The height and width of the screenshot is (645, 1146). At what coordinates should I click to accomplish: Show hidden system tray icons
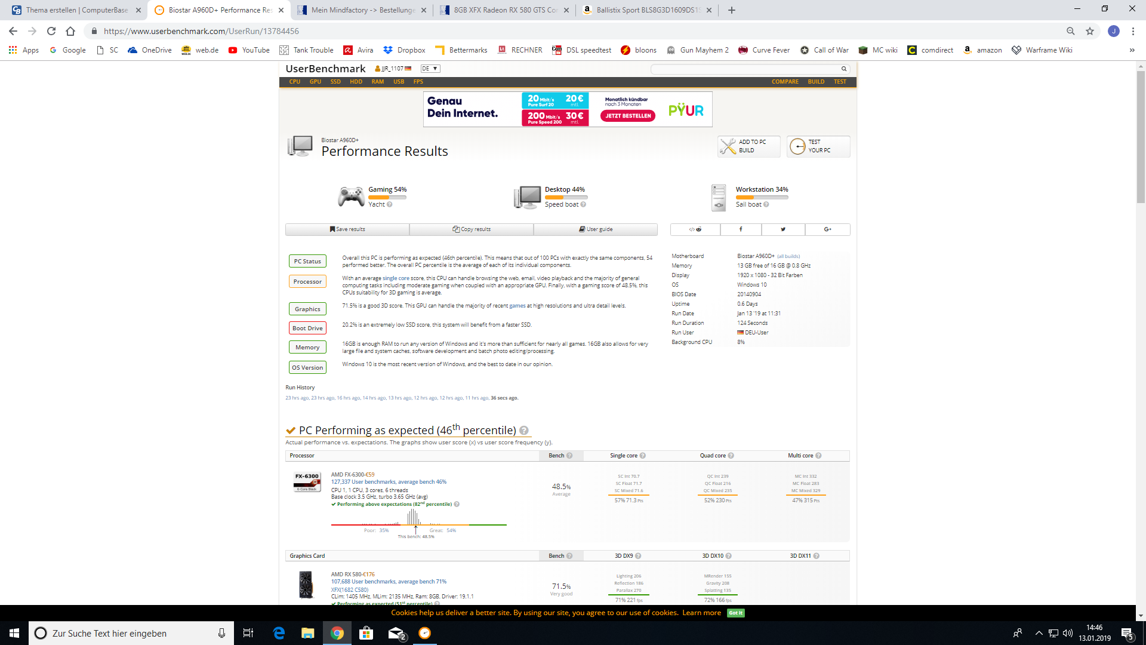pyautogui.click(x=1039, y=633)
